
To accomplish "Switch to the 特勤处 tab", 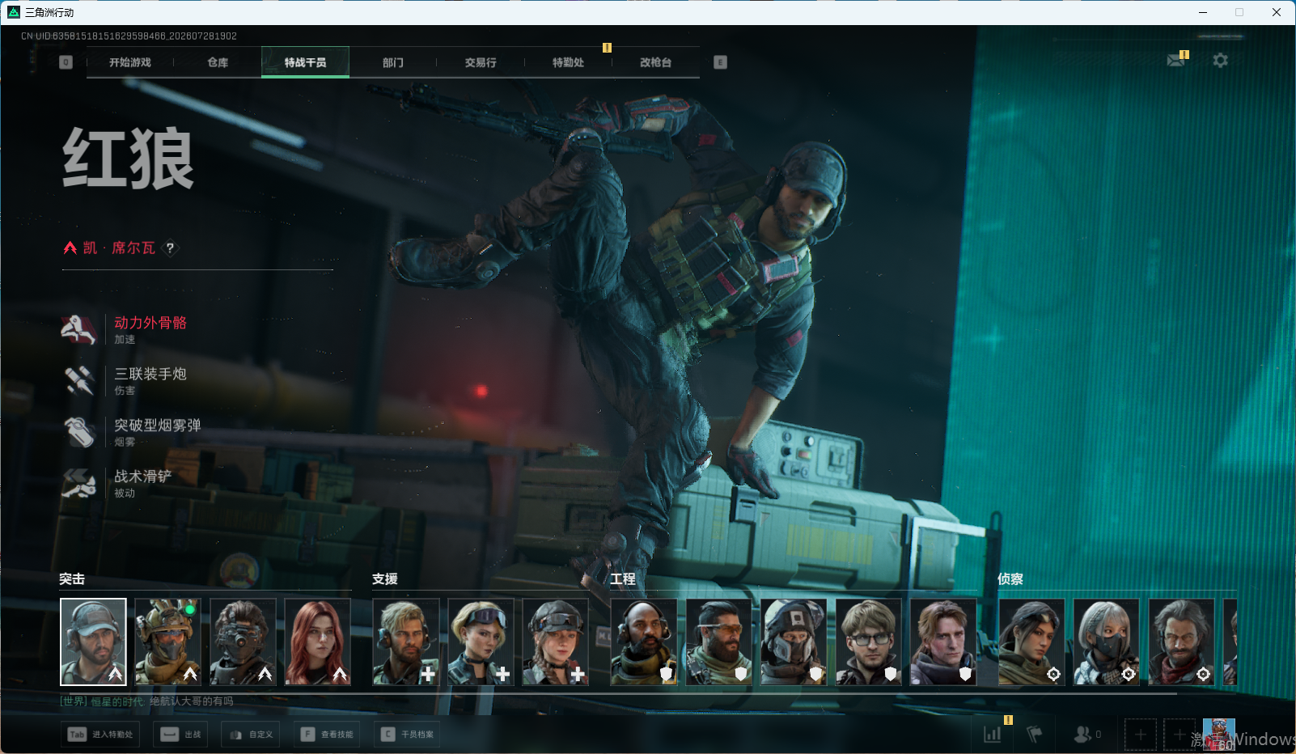I will click(x=568, y=62).
